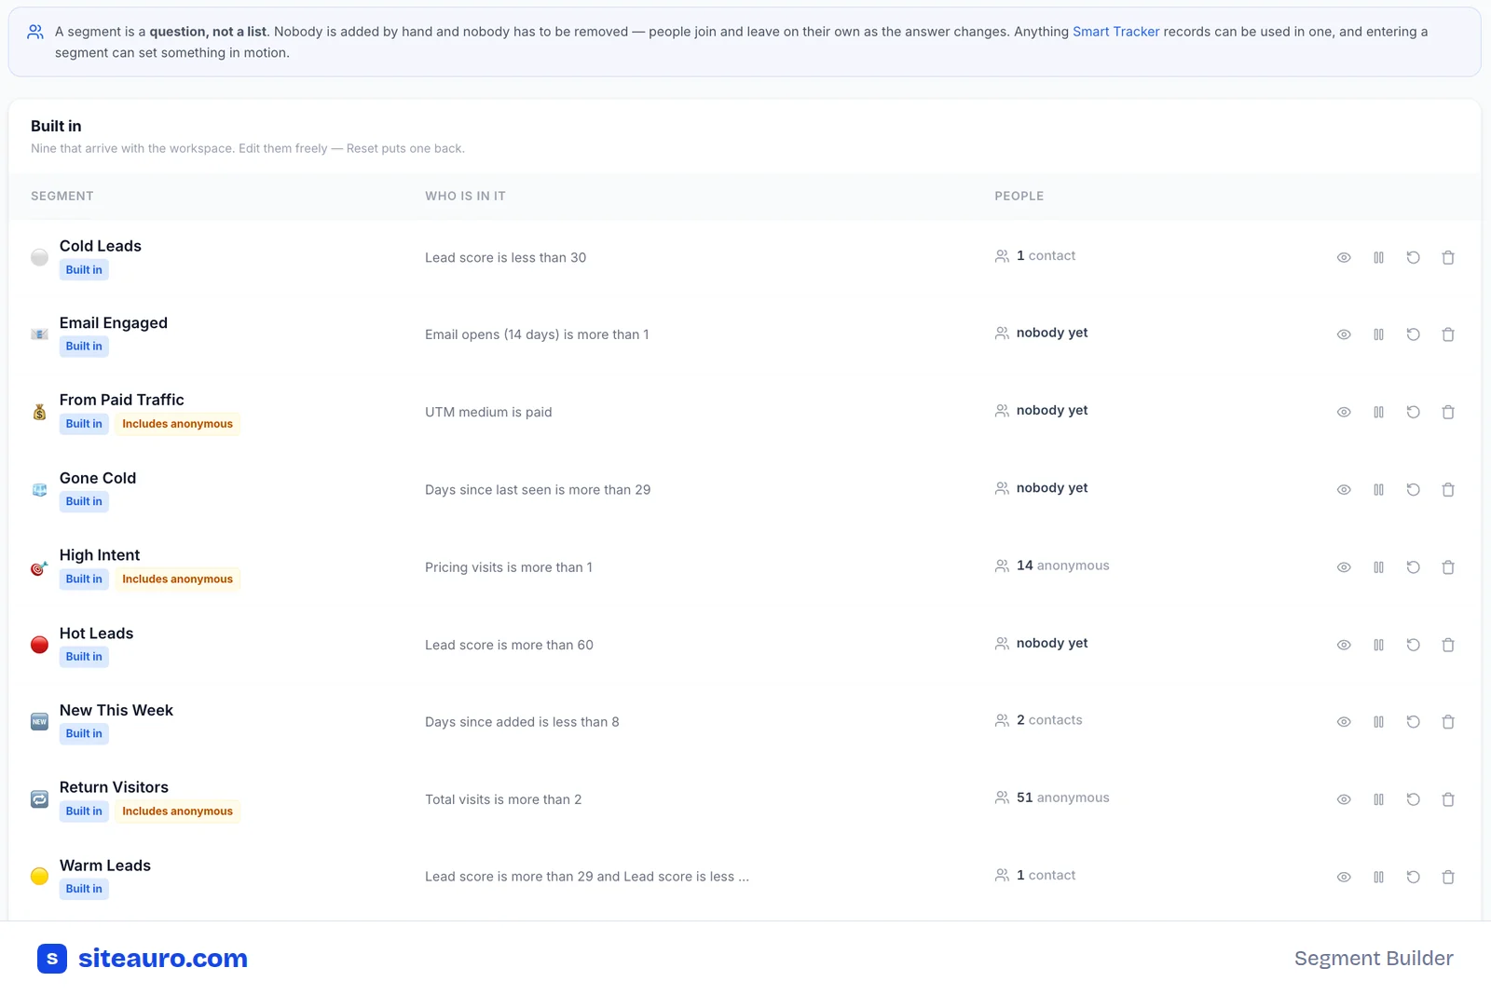View who is in High Intent

(x=1344, y=567)
